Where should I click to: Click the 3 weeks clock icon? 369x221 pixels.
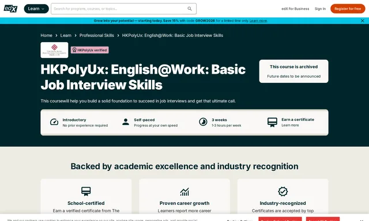tap(203, 122)
